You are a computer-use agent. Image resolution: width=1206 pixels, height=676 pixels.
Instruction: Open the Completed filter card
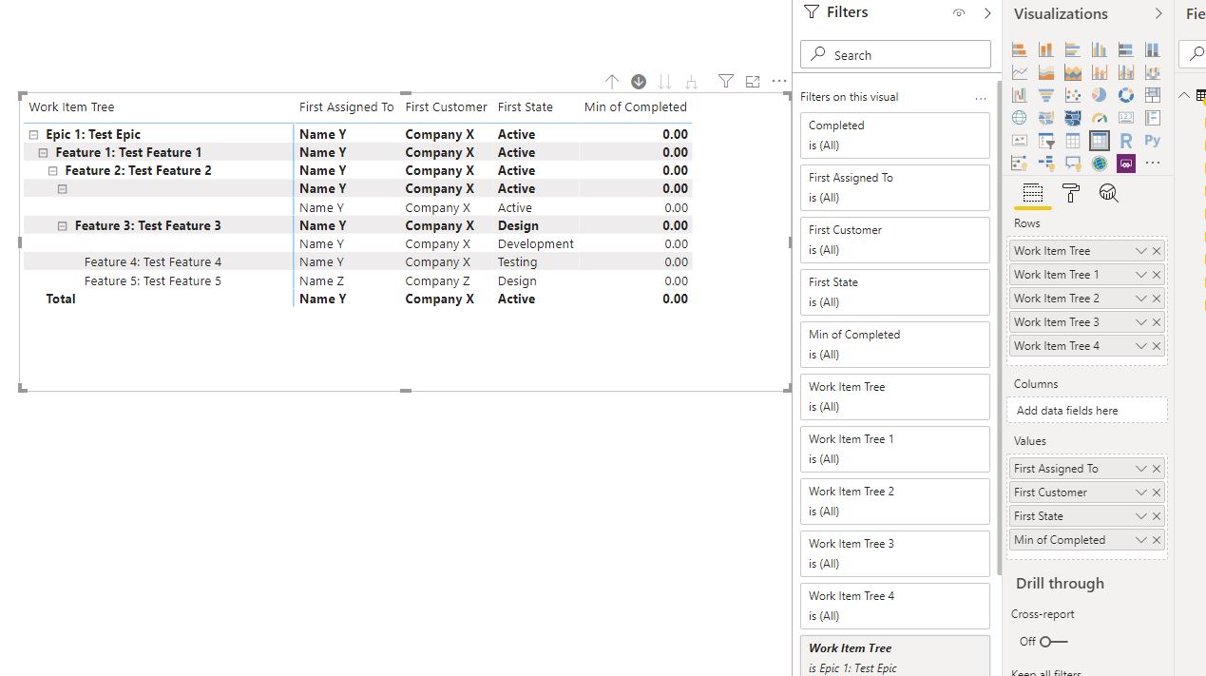895,136
